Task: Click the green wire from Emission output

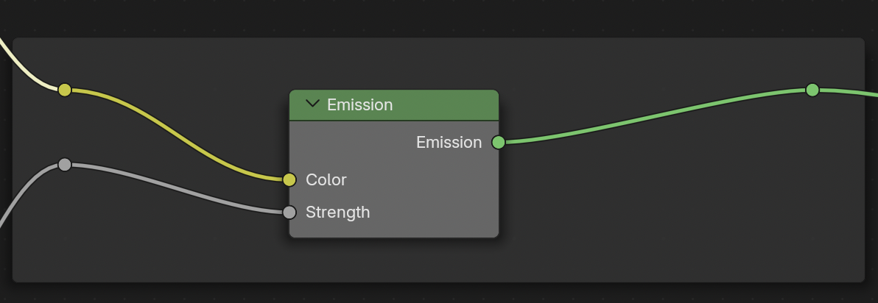Action: tap(655, 115)
